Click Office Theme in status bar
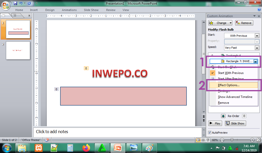Screen dimensions: 262x153 point(31,140)
